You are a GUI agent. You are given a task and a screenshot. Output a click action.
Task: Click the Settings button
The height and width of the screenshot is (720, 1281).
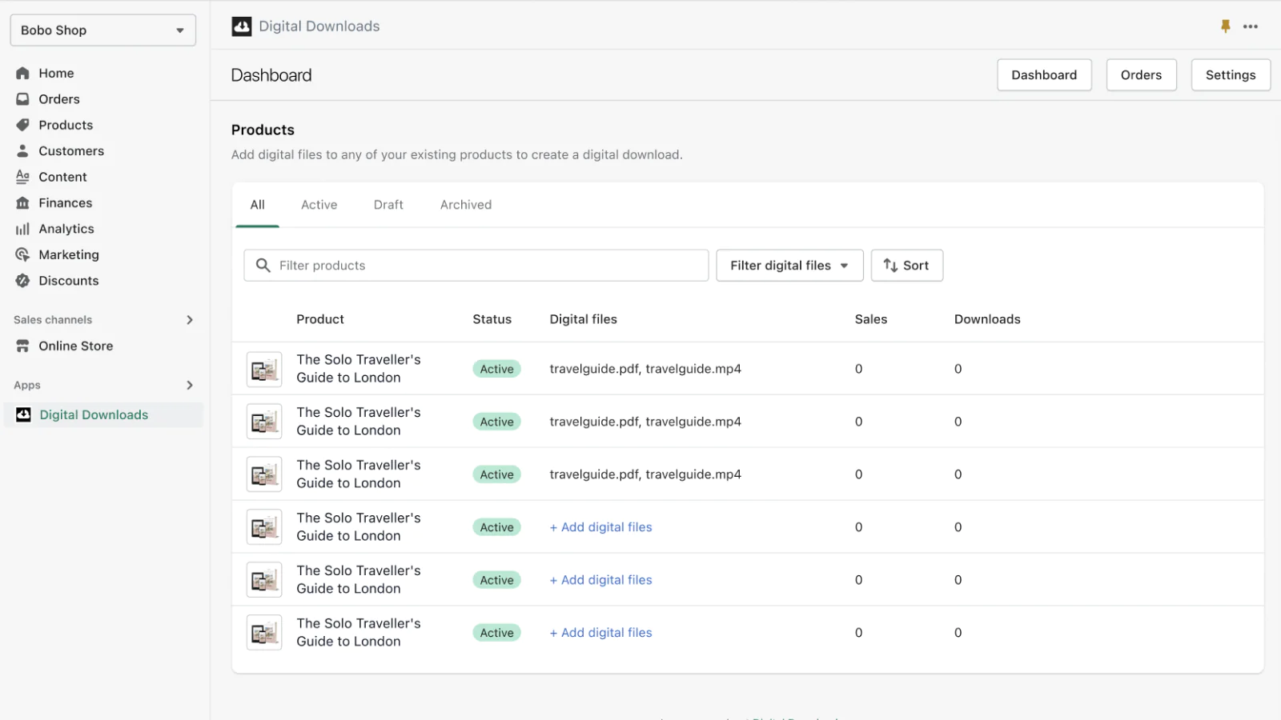(1230, 75)
